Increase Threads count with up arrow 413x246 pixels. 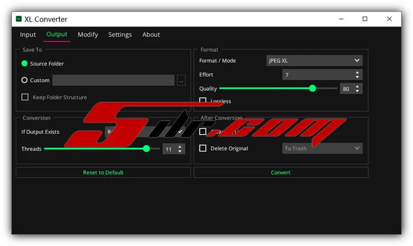pos(180,147)
